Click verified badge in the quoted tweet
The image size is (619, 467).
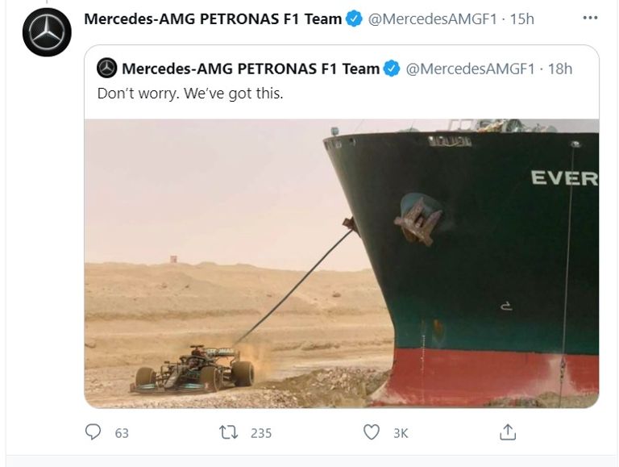coord(392,69)
